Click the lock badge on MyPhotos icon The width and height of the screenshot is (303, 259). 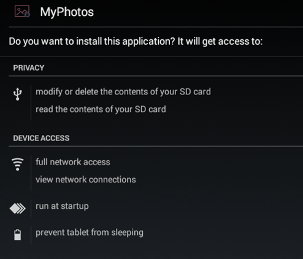(28, 15)
